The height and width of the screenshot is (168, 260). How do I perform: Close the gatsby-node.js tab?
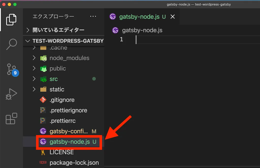pyautogui.click(x=173, y=16)
